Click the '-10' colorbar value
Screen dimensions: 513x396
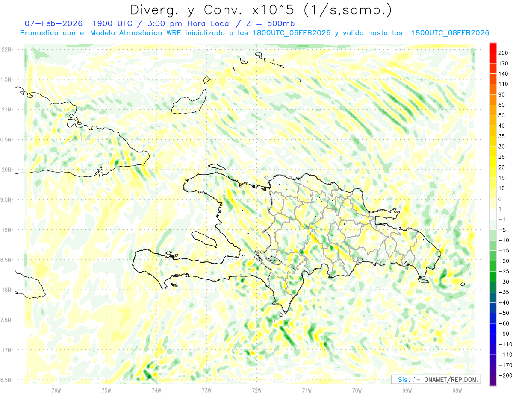[504, 240]
